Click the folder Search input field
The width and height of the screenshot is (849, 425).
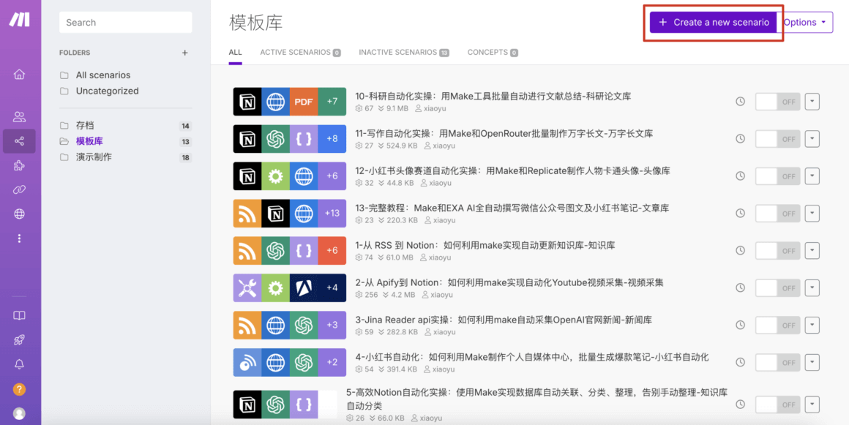(x=125, y=23)
